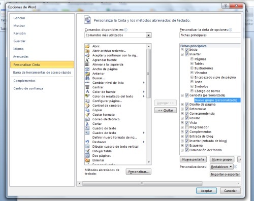Image resolution: width=254 pixels, height=201 pixels.
Task: Open the Comandos más utilizados dropdown
Action: (x=148, y=35)
